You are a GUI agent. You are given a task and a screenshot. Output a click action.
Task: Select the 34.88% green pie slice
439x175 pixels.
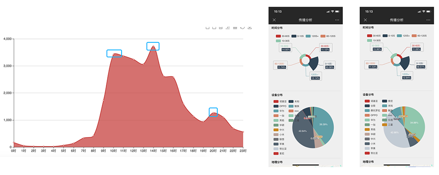pos(414,122)
